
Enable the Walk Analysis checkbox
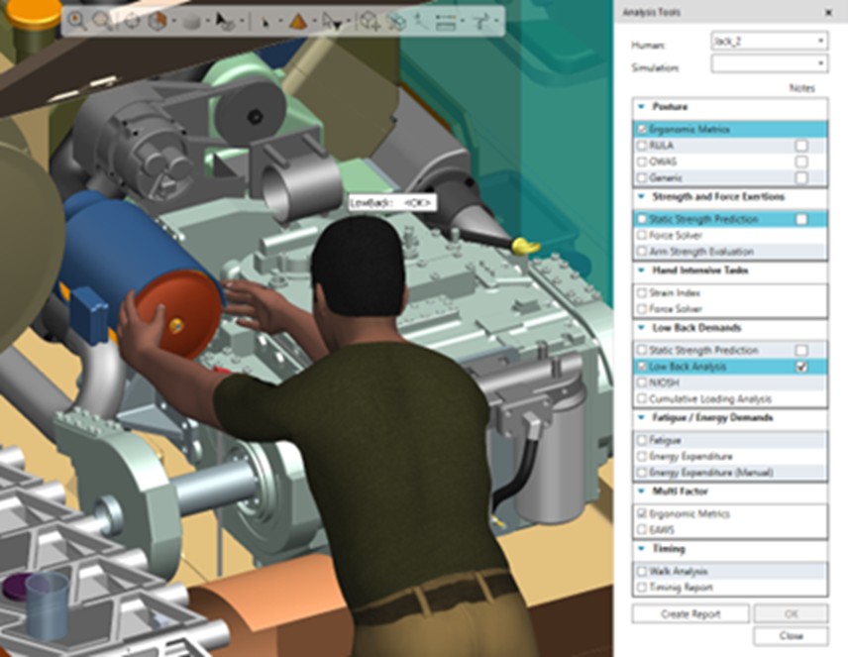pyautogui.click(x=642, y=571)
